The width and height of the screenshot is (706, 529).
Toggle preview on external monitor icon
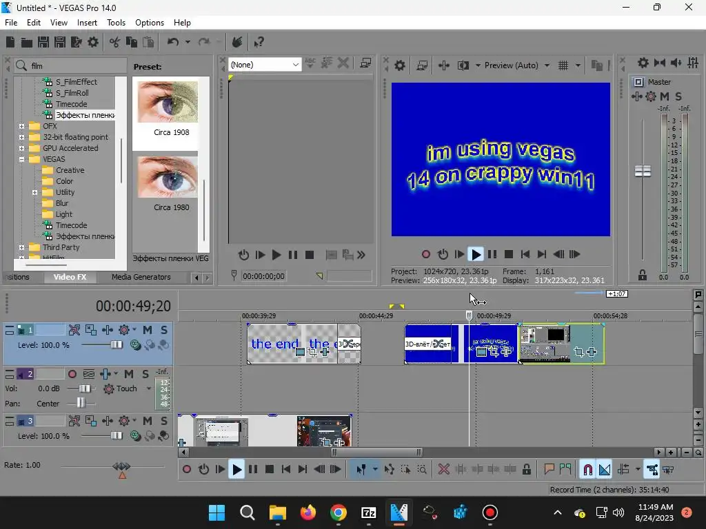point(422,65)
